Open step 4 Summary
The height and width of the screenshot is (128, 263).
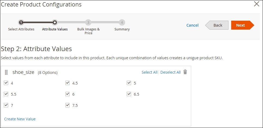(x=122, y=23)
